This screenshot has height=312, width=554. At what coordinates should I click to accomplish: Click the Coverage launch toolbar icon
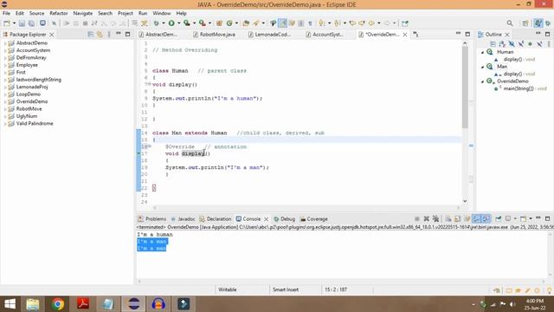click(187, 23)
